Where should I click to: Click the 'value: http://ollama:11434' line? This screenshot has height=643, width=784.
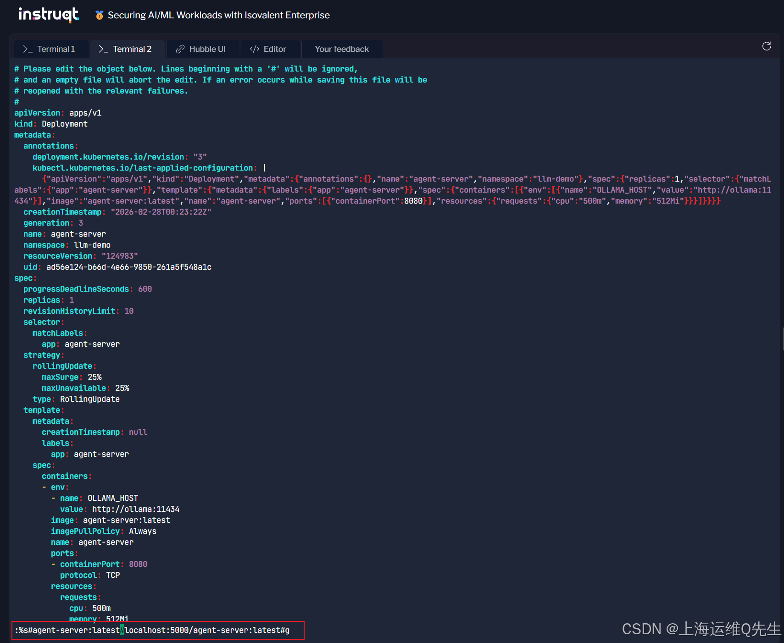[120, 509]
